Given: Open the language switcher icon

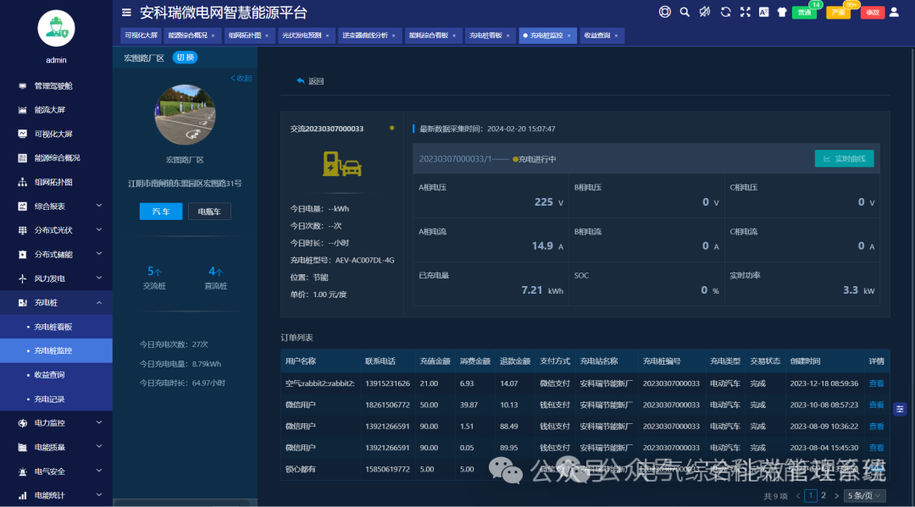Looking at the screenshot, I should 764,12.
